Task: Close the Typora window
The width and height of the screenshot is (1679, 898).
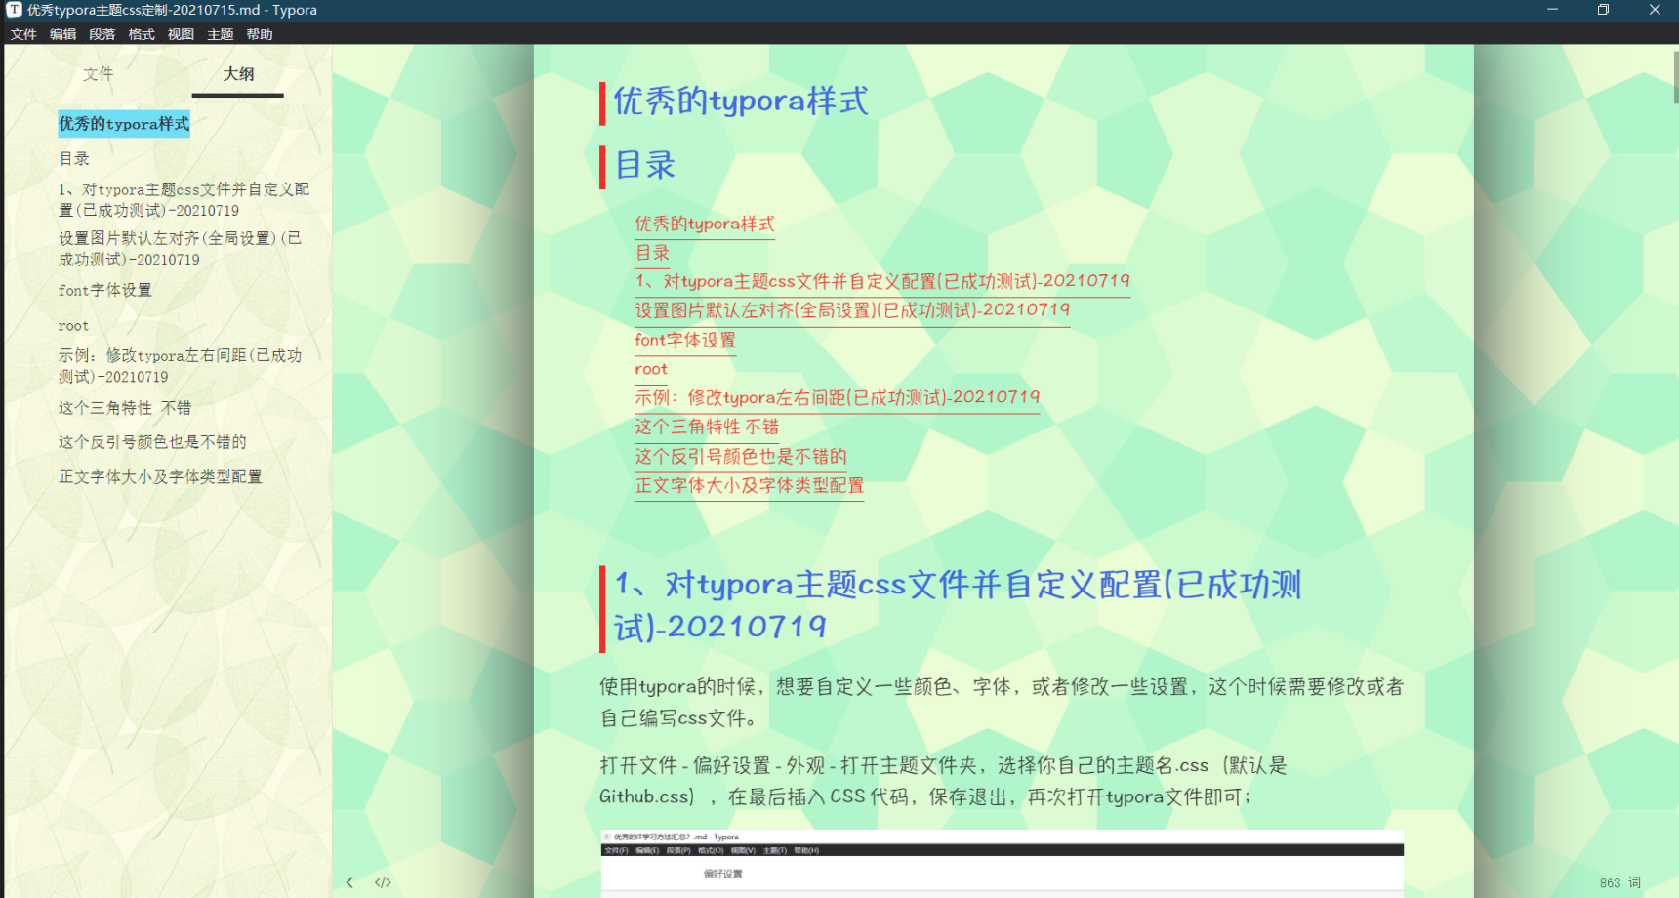Action: point(1655,10)
